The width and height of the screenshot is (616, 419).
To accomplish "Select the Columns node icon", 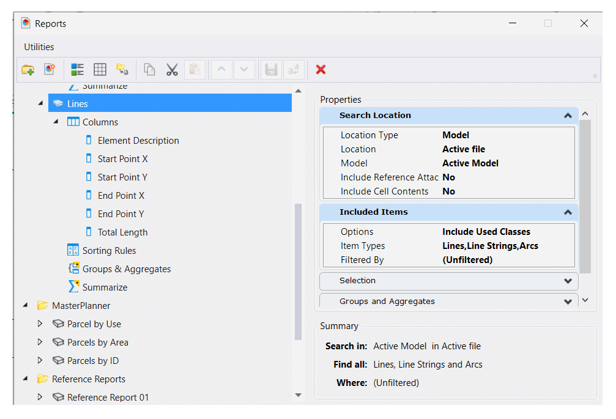I will click(x=73, y=122).
